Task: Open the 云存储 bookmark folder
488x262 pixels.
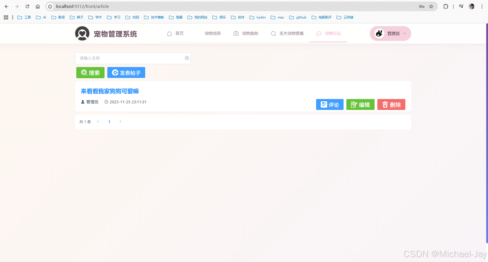Action: (345, 17)
